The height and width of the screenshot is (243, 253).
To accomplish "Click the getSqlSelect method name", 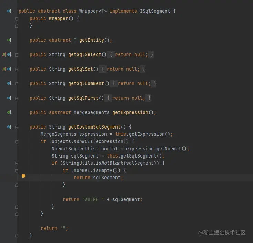I will tap(85, 54).
